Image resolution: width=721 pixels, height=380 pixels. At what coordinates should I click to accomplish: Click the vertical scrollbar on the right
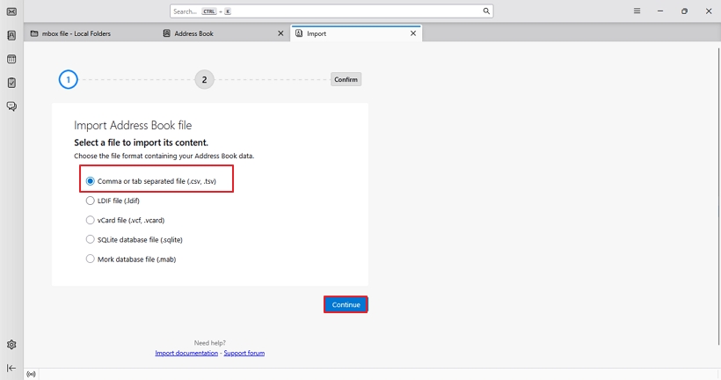[718, 195]
